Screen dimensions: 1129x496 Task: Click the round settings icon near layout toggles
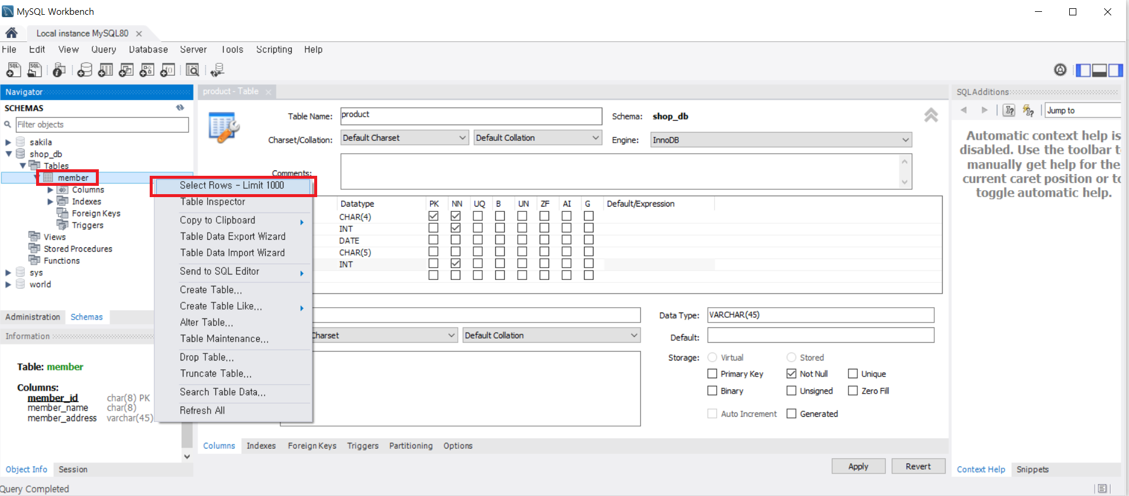[1060, 70]
